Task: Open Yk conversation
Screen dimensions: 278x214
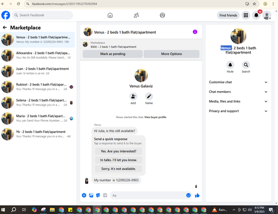Action: pos(37,134)
